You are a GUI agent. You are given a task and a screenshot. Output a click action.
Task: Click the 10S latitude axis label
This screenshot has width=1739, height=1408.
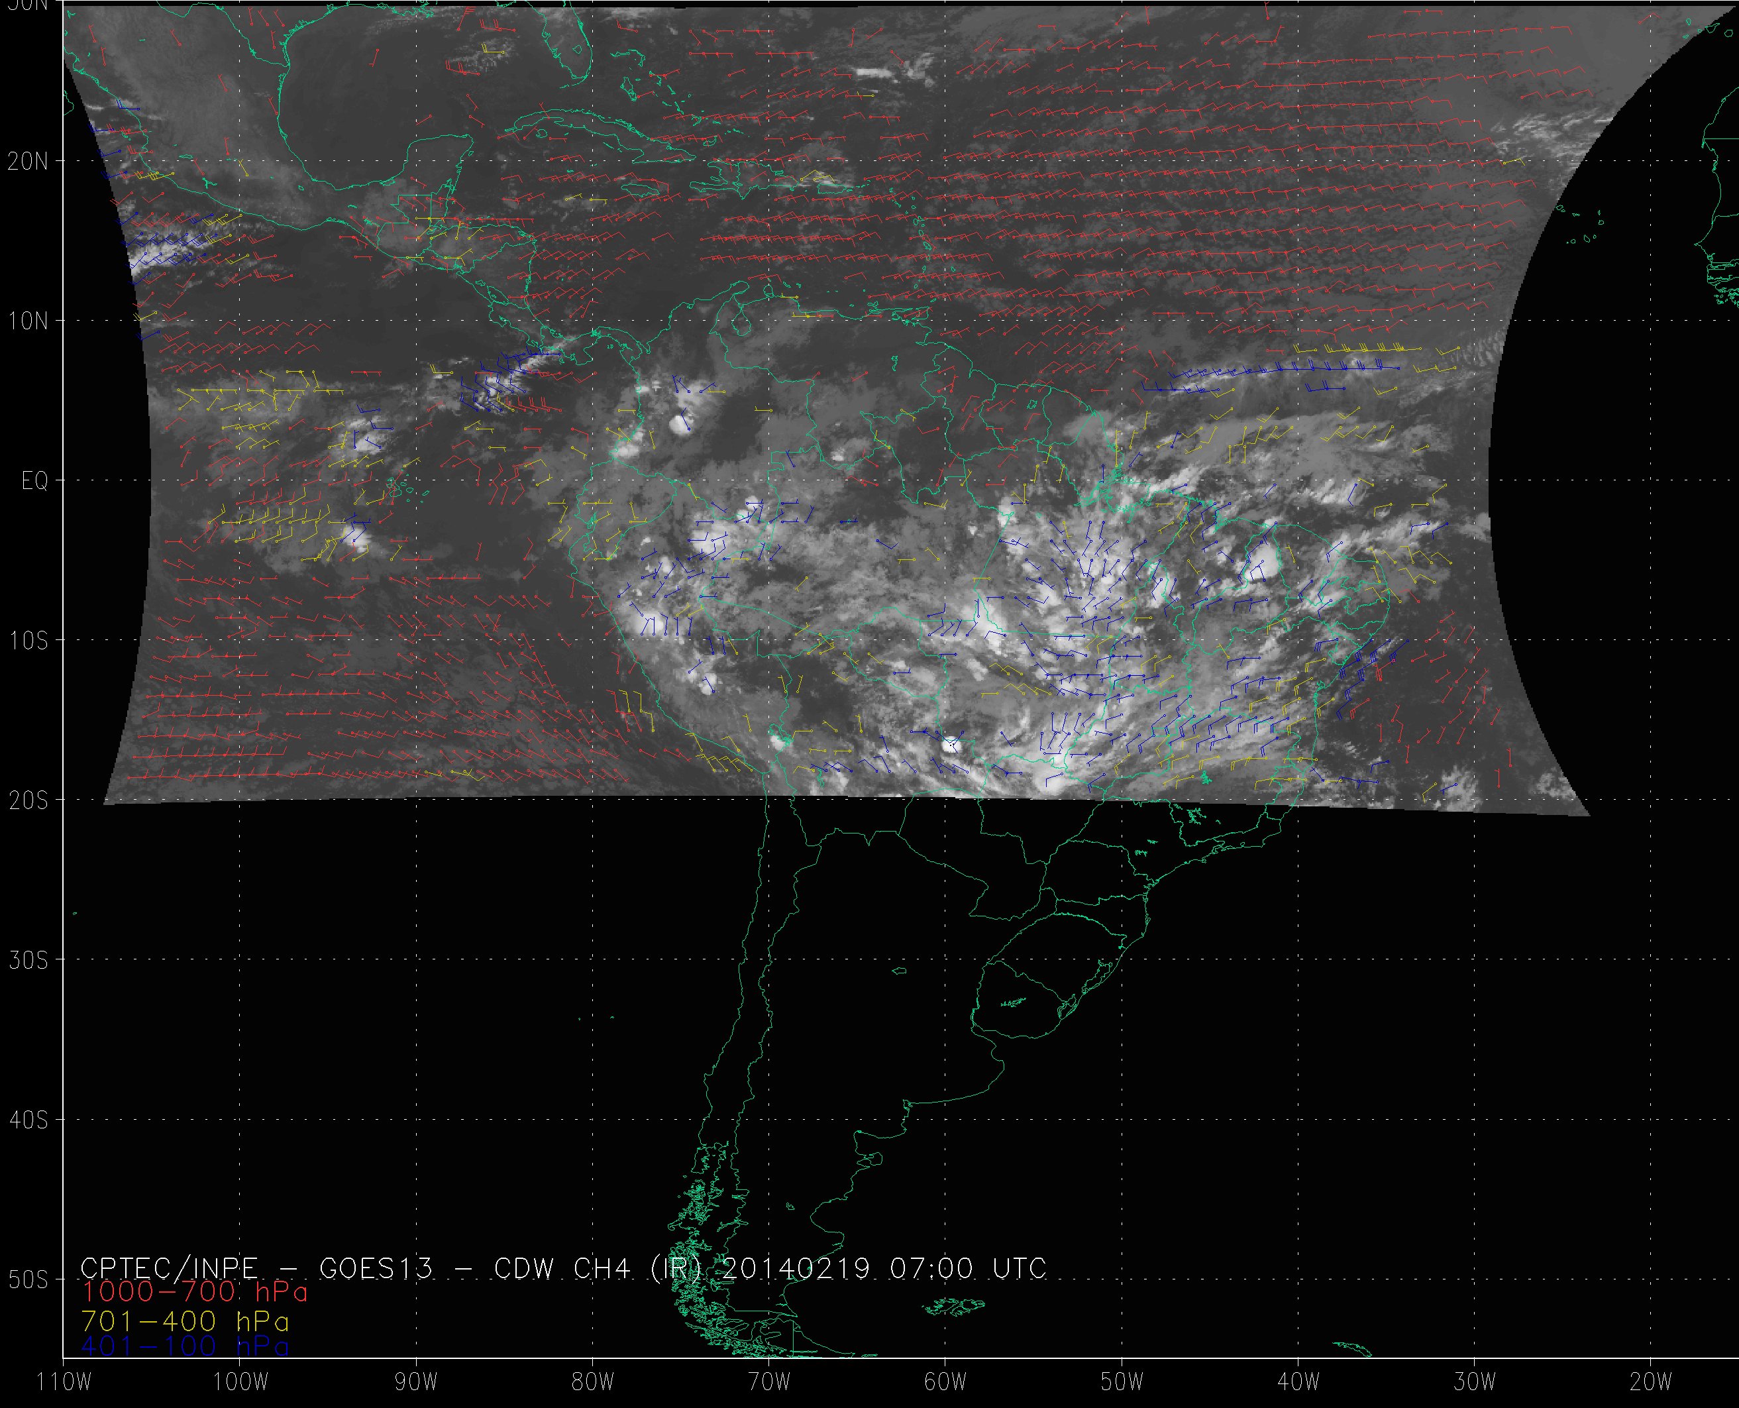point(28,641)
